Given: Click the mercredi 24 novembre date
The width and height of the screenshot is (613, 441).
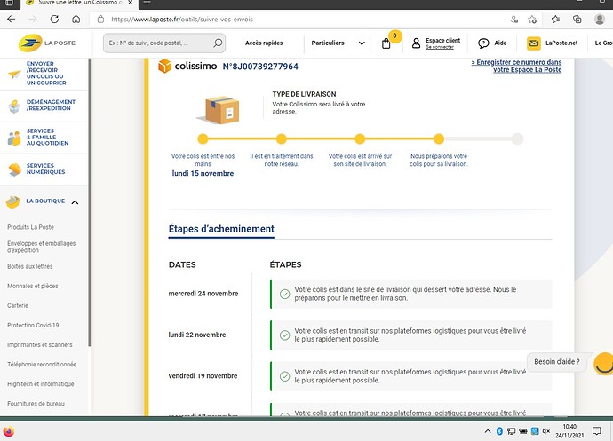Looking at the screenshot, I should 203,294.
